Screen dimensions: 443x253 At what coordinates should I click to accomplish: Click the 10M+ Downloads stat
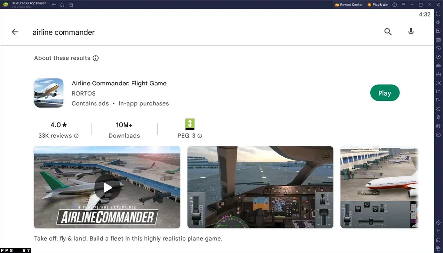pos(124,130)
